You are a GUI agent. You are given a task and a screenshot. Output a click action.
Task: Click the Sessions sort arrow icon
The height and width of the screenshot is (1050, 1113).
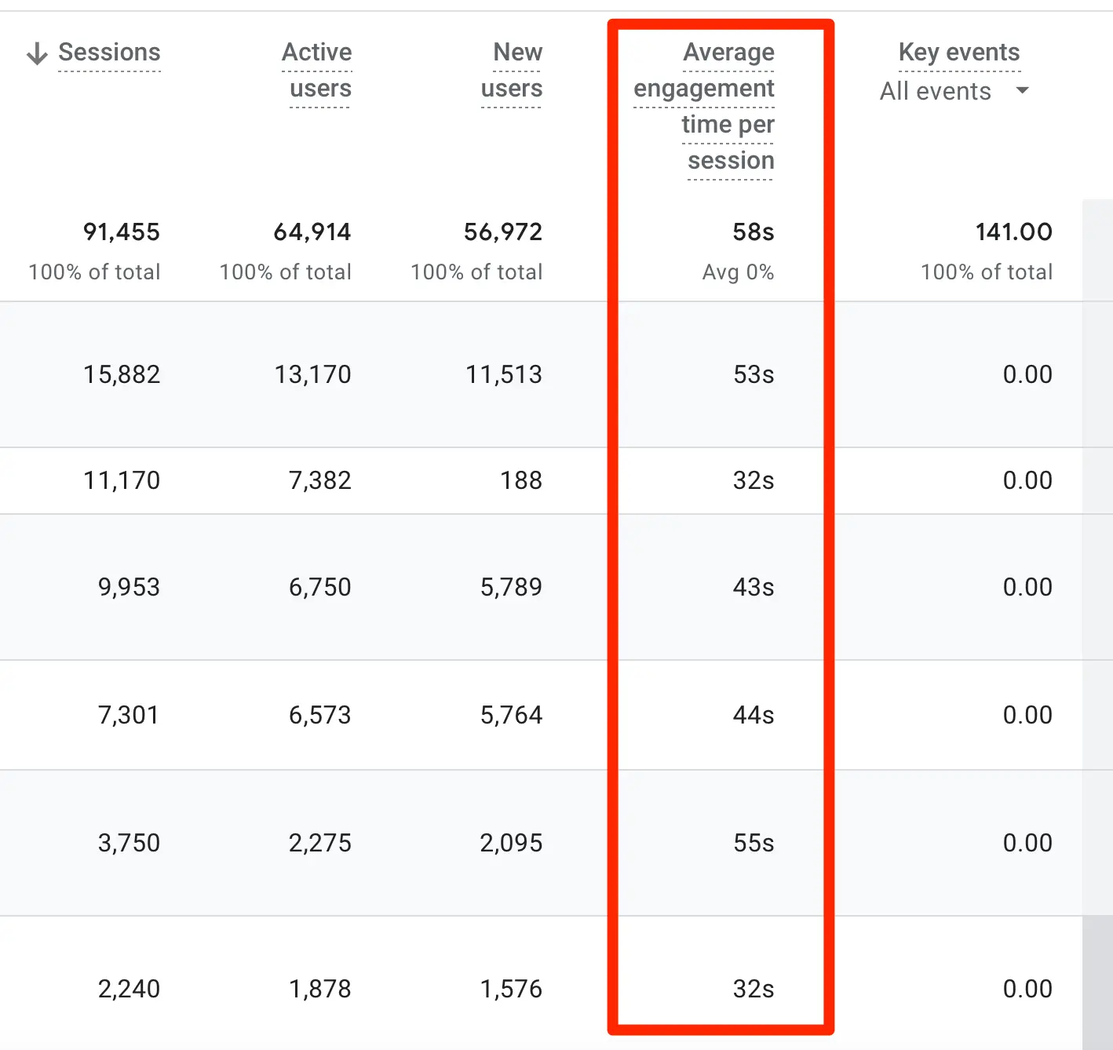(37, 53)
